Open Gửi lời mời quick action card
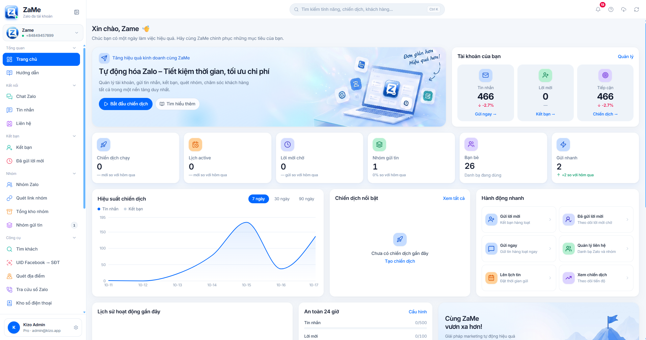This screenshot has width=646, height=340. 518,219
